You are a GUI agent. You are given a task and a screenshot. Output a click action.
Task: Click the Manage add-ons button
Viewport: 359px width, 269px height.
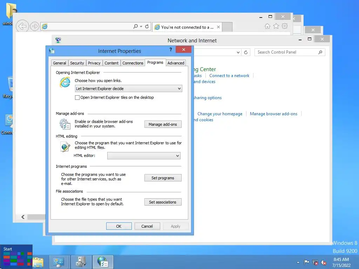163,124
